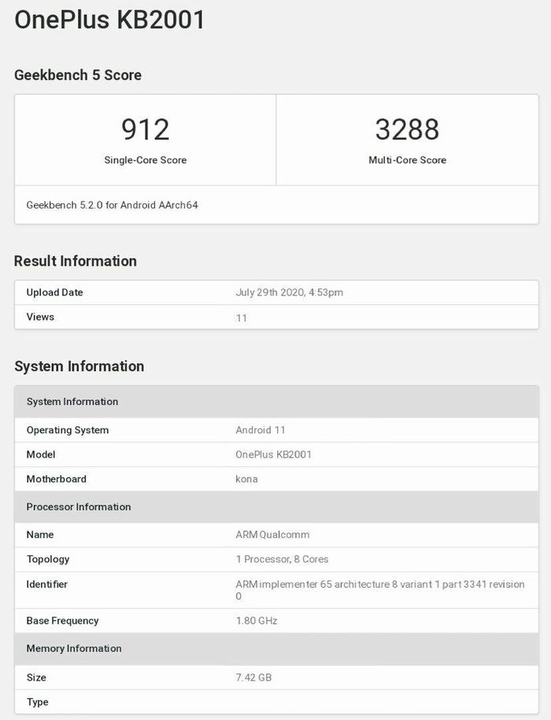Image resolution: width=551 pixels, height=720 pixels.
Task: Click the 1.80 GHz base frequency value
Action: pos(257,621)
